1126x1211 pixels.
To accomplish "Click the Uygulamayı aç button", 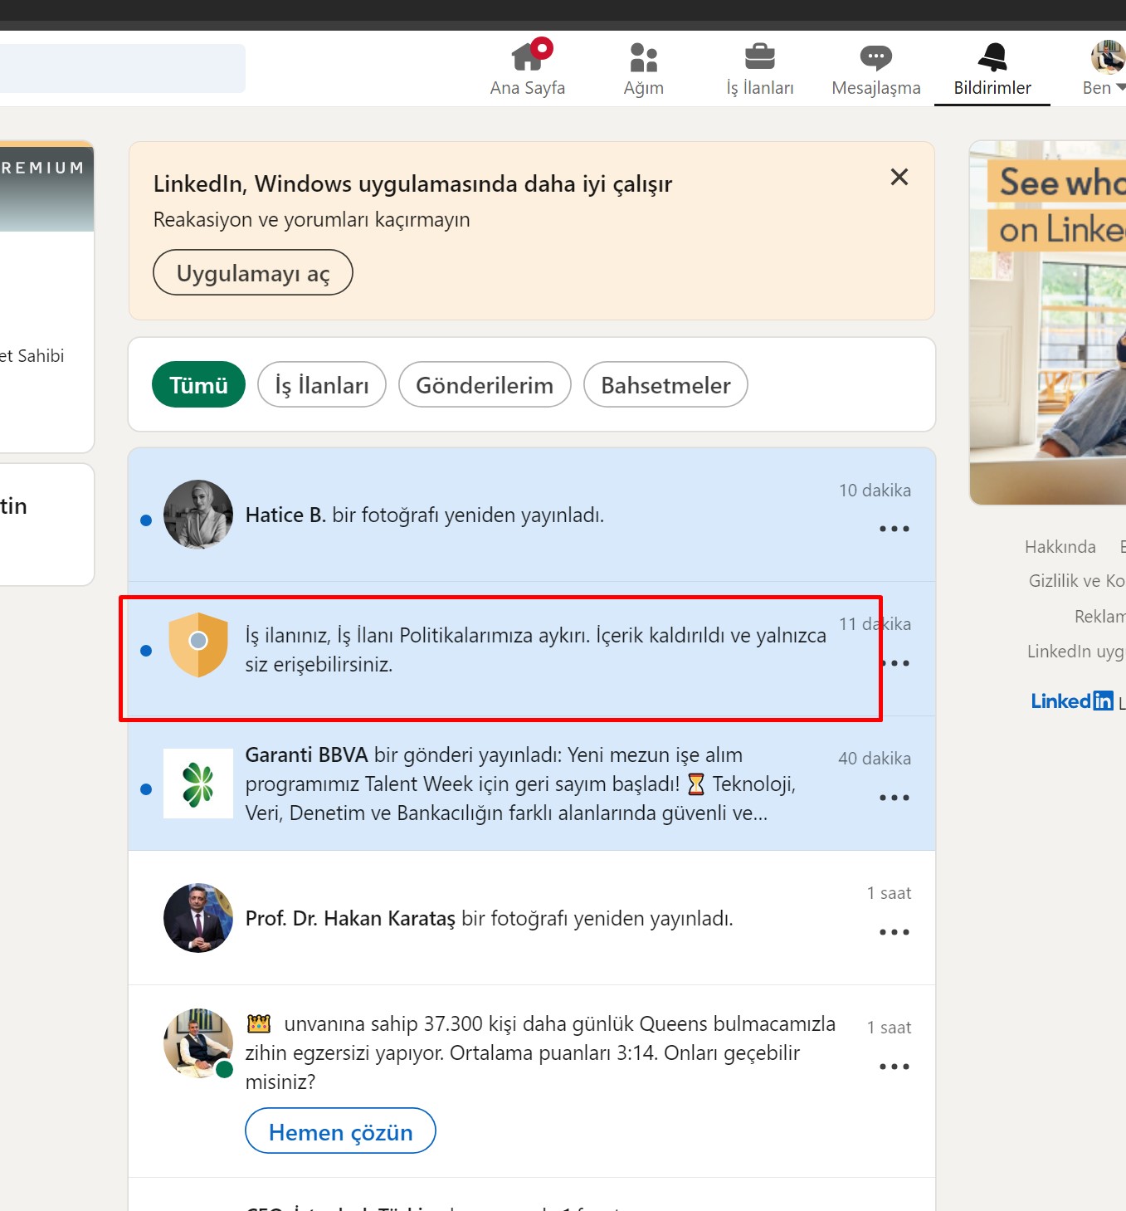I will [253, 272].
